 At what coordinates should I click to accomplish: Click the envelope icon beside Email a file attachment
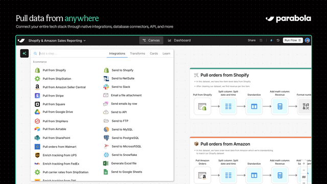coord(106,95)
